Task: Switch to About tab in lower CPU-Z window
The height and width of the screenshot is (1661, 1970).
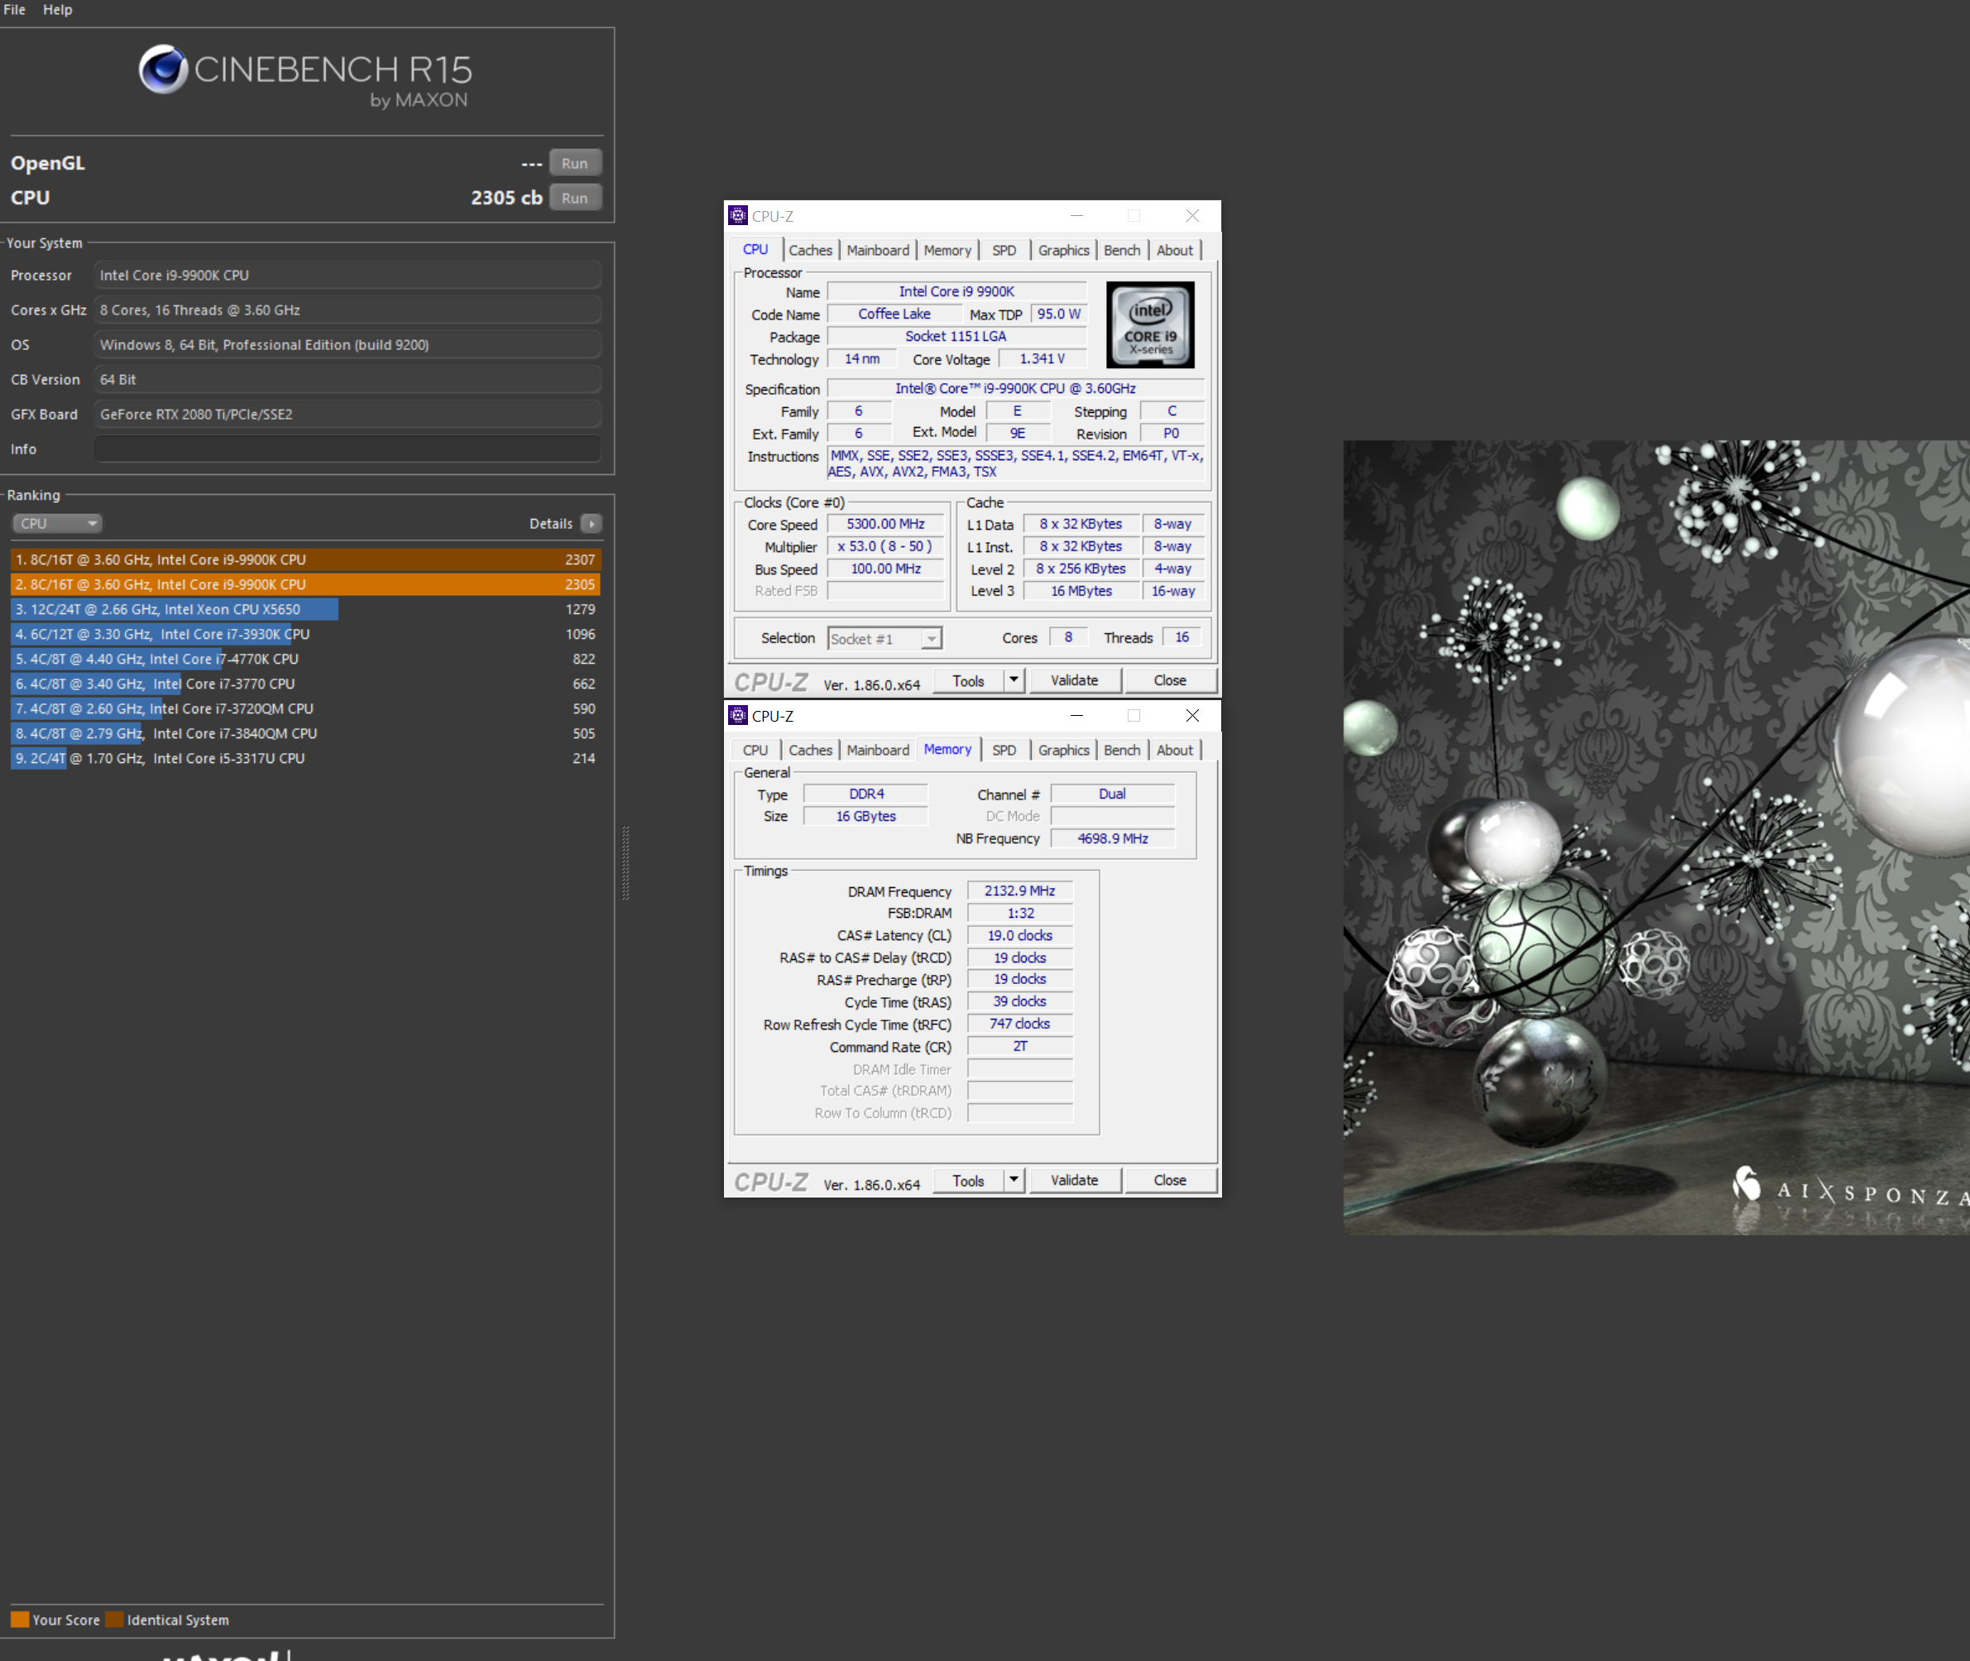Action: (x=1175, y=751)
